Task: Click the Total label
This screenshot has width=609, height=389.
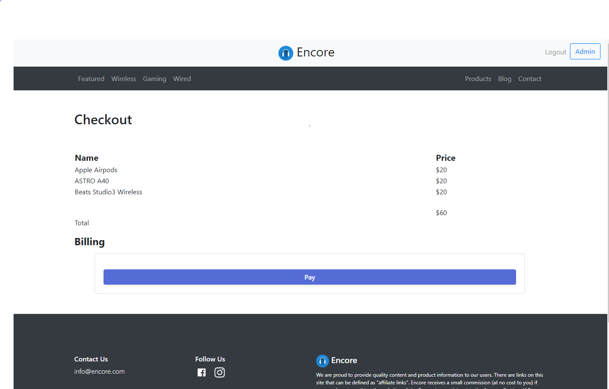Action: tap(82, 223)
